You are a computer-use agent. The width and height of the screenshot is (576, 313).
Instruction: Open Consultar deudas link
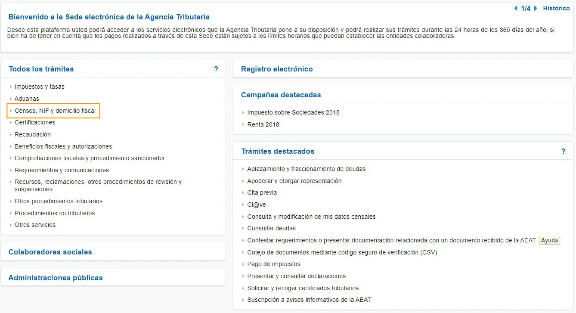[272, 228]
